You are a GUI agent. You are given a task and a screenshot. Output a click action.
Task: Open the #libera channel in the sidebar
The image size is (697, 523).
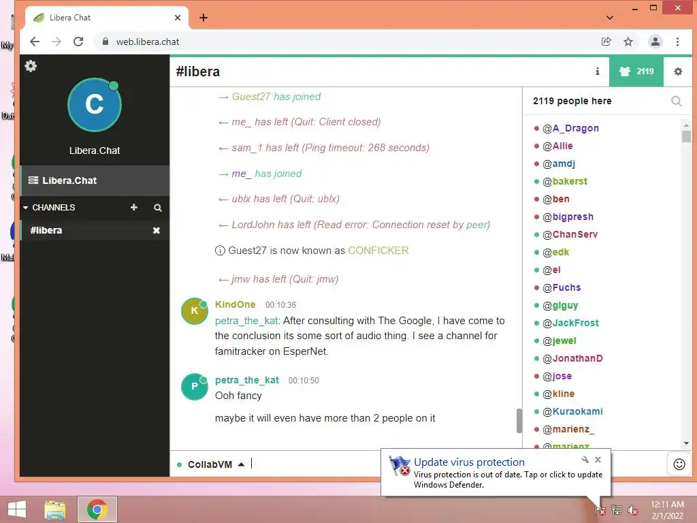click(46, 230)
